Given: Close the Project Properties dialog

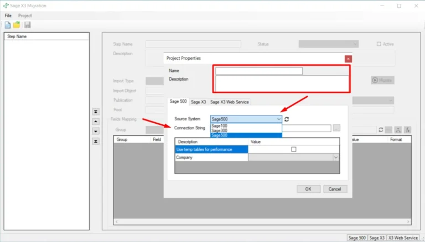Looking at the screenshot, I should click(x=348, y=59).
